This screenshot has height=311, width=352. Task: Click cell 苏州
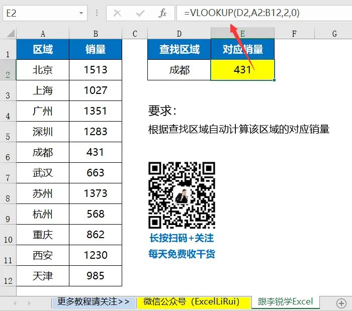point(43,193)
